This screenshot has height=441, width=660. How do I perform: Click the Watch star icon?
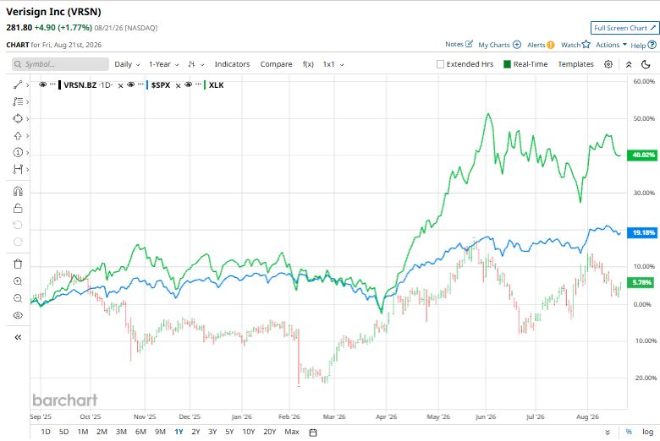586,44
